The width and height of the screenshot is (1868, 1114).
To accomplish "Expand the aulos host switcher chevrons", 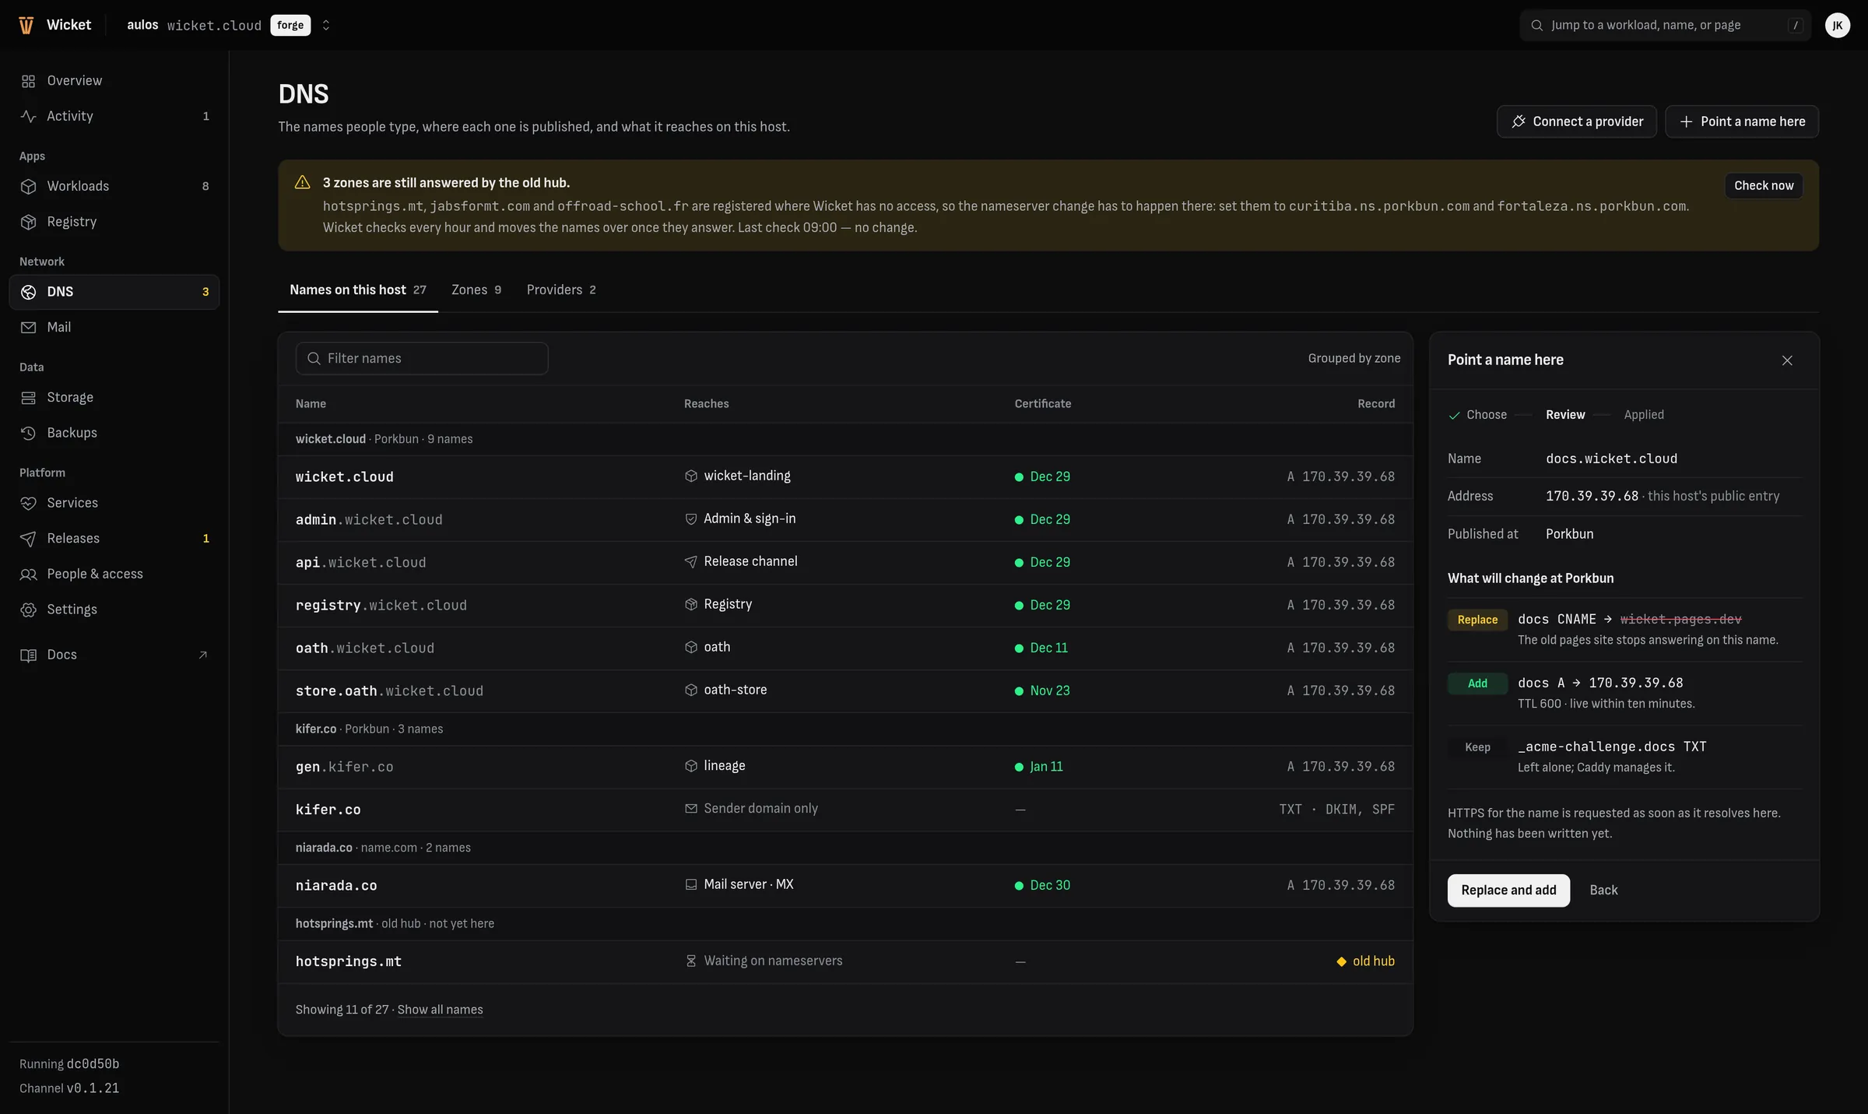I will pyautogui.click(x=326, y=25).
